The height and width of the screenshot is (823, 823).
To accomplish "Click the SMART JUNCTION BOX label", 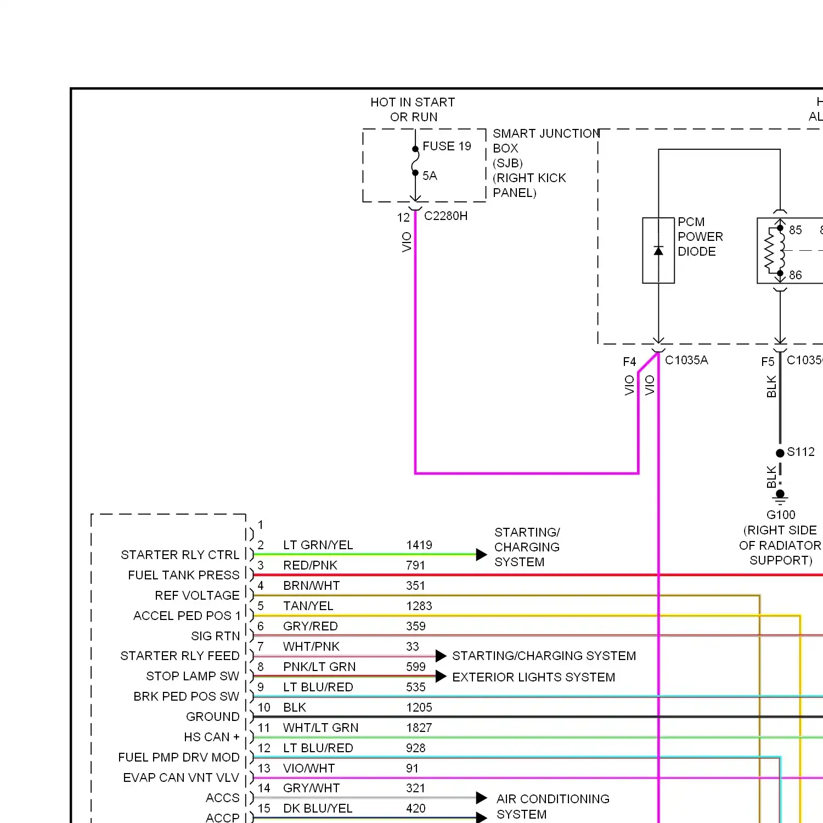I will tap(546, 141).
